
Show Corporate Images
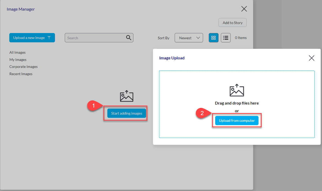(x=23, y=67)
